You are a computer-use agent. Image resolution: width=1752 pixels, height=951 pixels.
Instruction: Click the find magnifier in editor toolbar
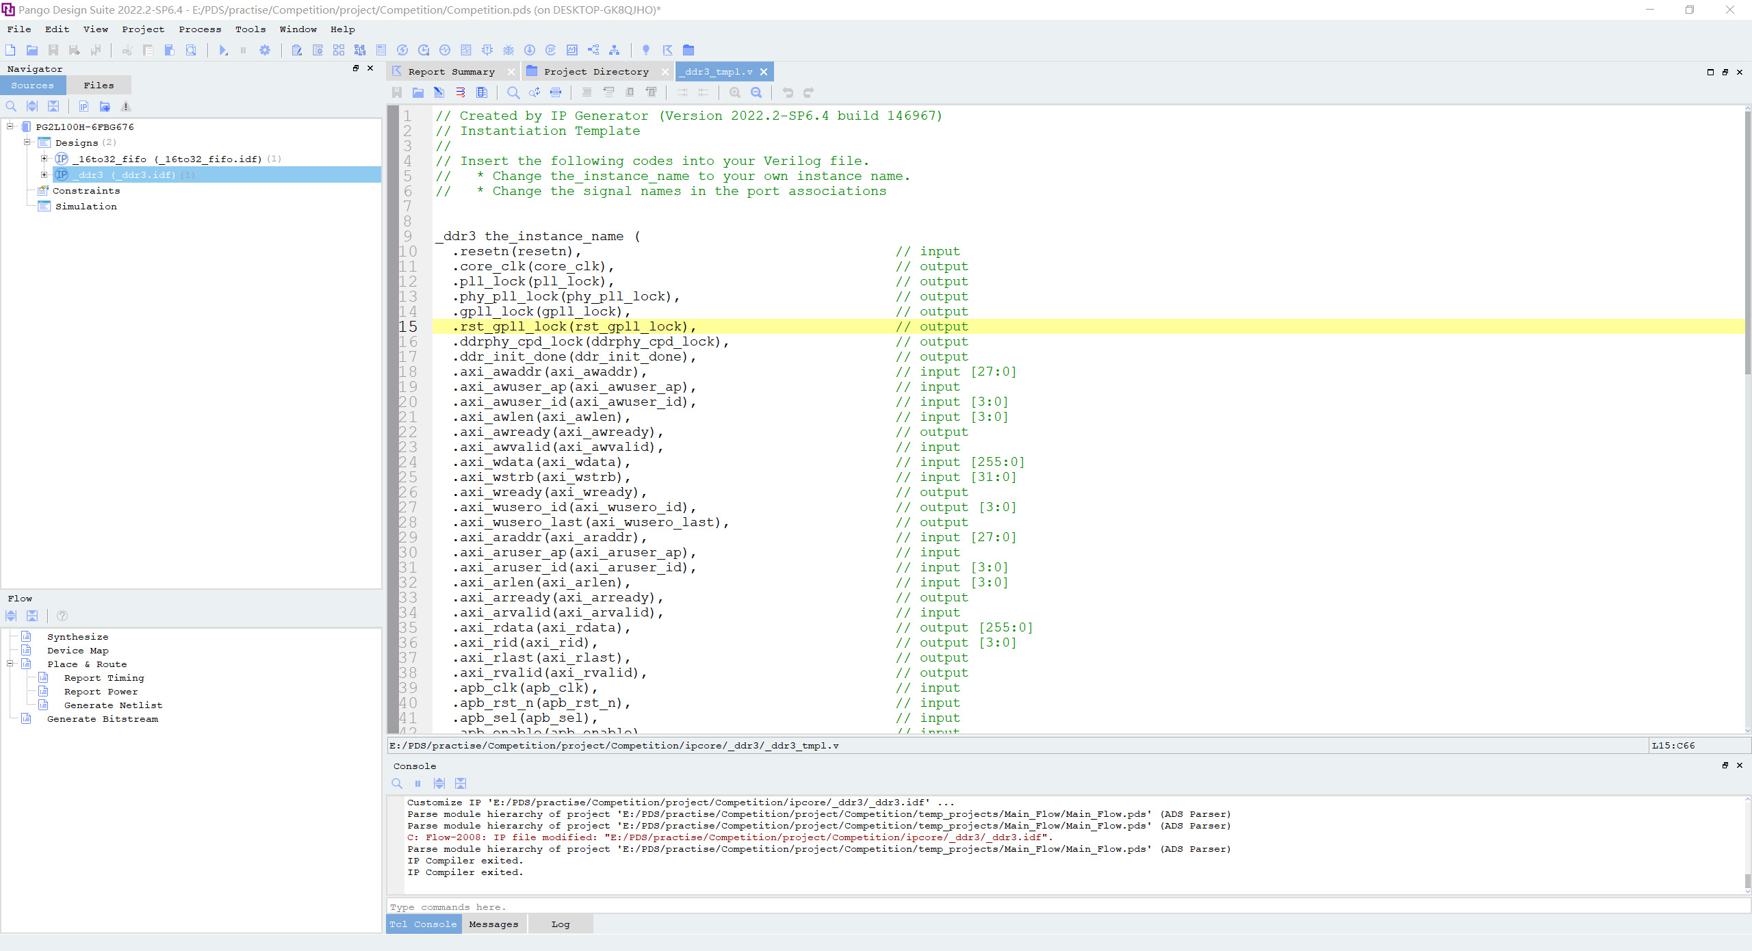[513, 92]
